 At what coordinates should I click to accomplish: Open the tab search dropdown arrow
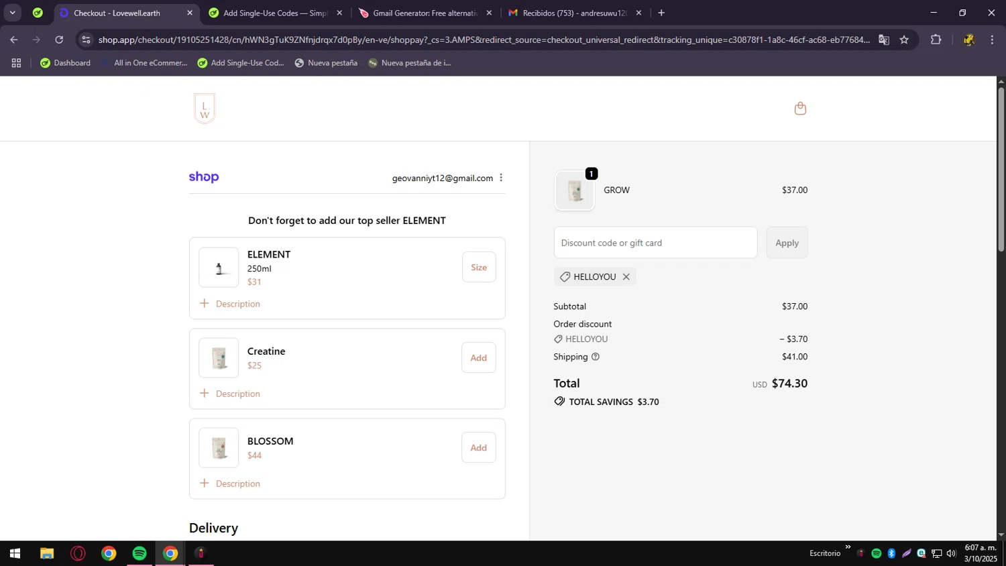[x=12, y=13]
